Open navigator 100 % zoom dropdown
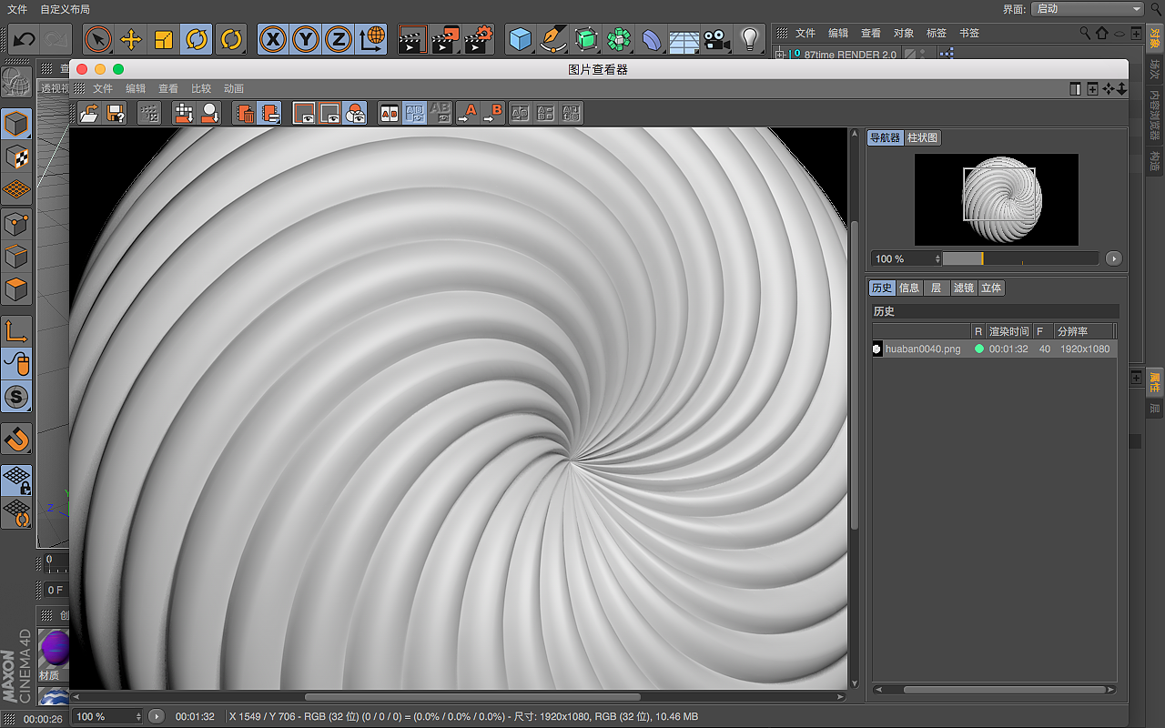 pyautogui.click(x=904, y=258)
